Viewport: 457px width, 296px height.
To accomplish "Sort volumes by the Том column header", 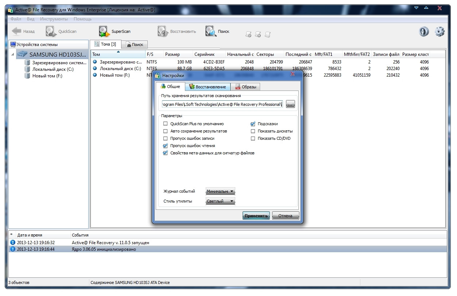I will pos(118,54).
